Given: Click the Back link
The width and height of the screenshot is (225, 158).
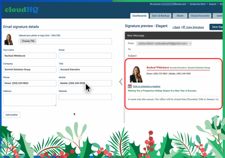Looking at the screenshot, I should [x=176, y=27].
